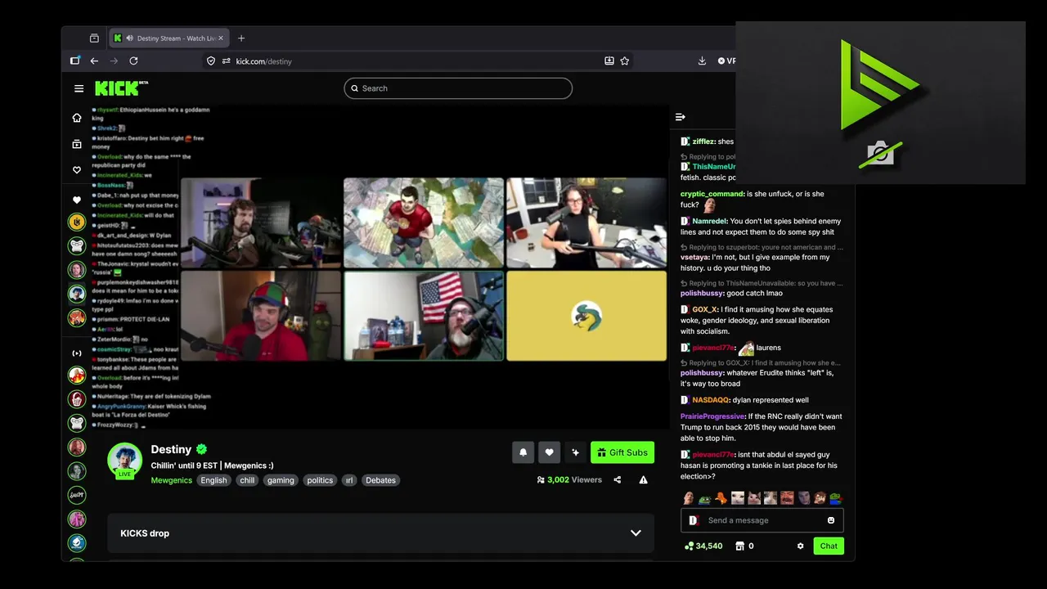Click the green 34,540 channel points balance
This screenshot has width=1047, height=589.
click(703, 546)
